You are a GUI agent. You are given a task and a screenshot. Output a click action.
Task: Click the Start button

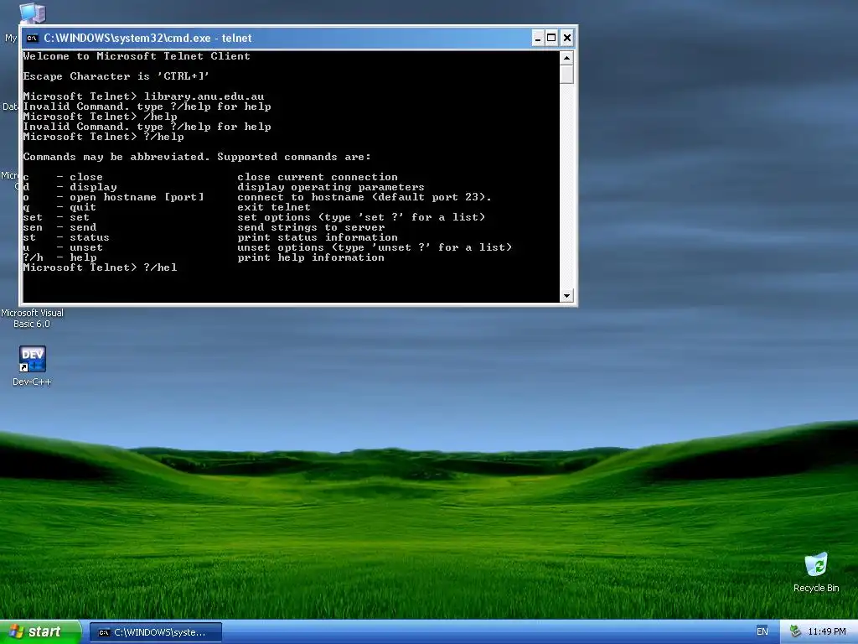pos(40,631)
